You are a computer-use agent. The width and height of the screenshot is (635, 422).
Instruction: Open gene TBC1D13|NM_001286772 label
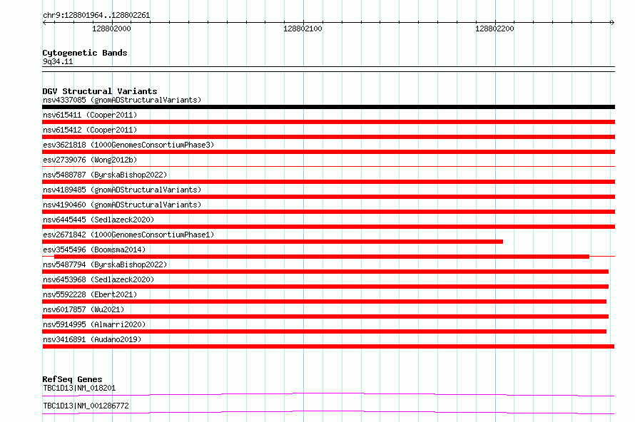click(x=86, y=406)
